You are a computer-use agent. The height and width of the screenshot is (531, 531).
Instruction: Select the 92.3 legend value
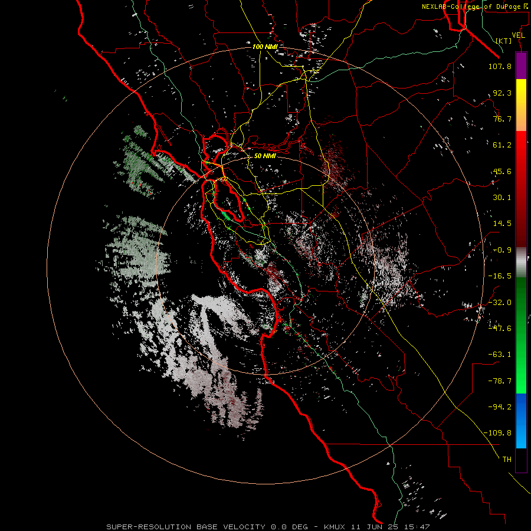(x=502, y=93)
